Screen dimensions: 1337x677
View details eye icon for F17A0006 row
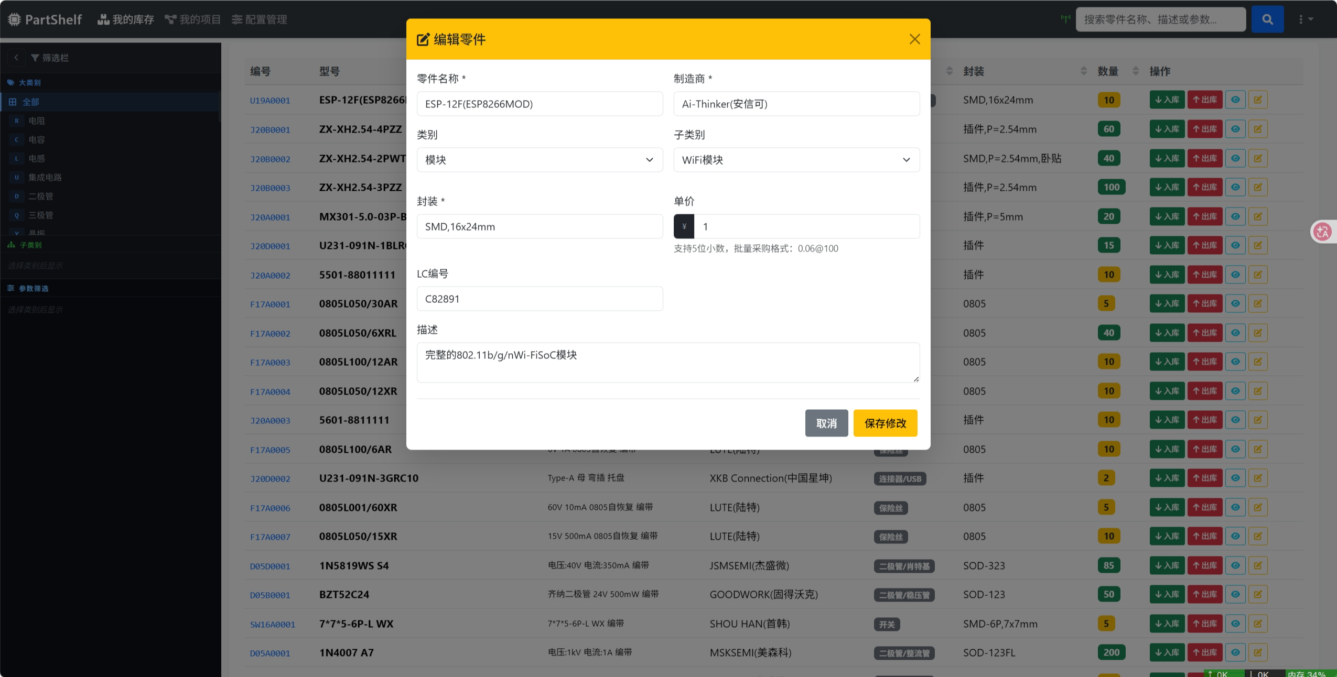(x=1235, y=507)
